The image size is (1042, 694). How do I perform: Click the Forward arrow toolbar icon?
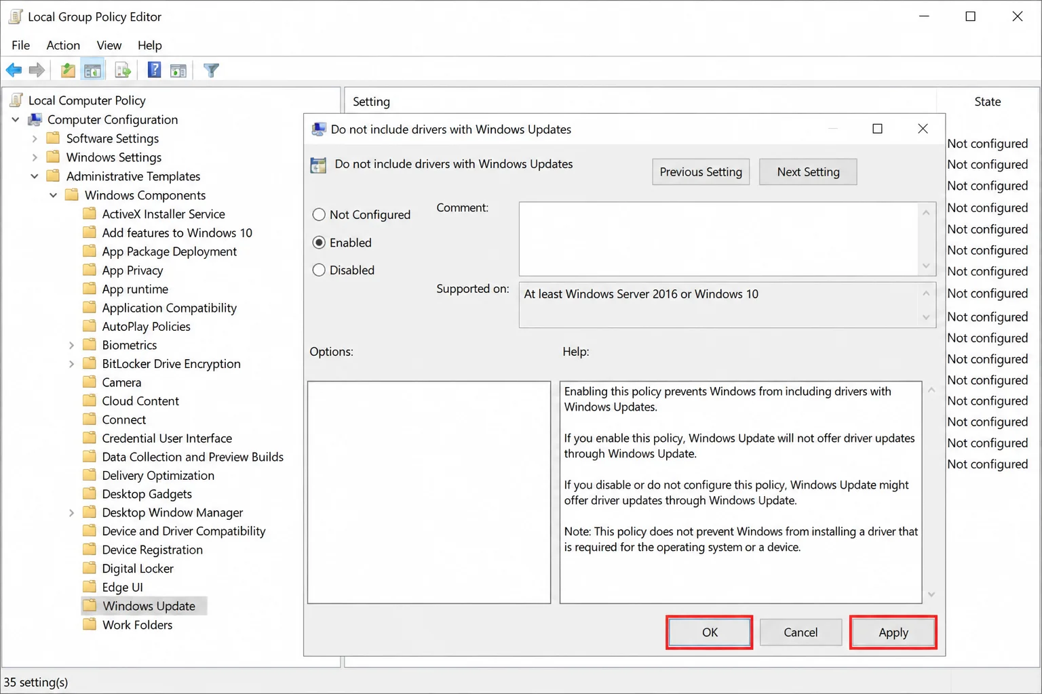pyautogui.click(x=37, y=70)
